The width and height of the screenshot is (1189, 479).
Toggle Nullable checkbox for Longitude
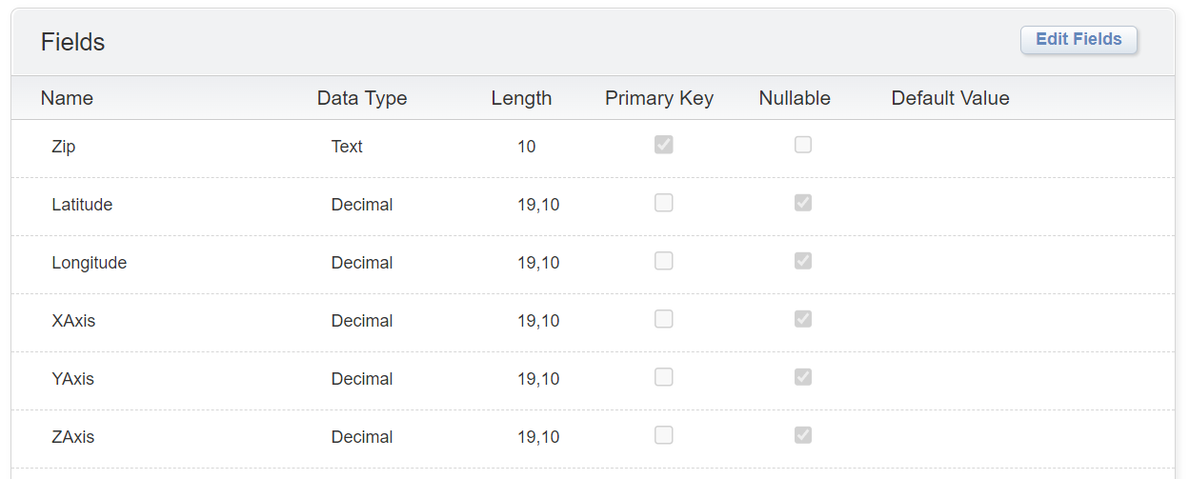click(x=803, y=261)
